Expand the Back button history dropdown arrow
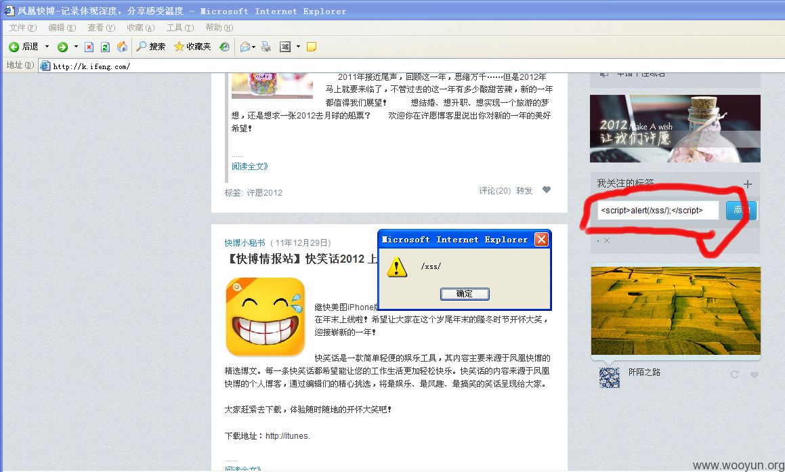785x472 pixels. (x=47, y=47)
